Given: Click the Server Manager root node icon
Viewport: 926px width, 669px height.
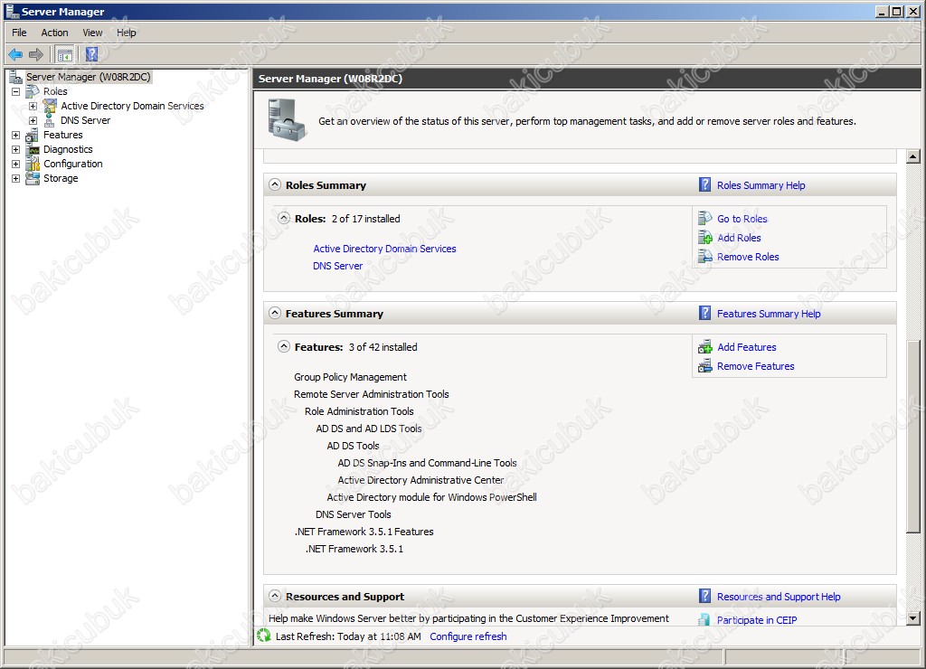Looking at the screenshot, I should pyautogui.click(x=16, y=77).
